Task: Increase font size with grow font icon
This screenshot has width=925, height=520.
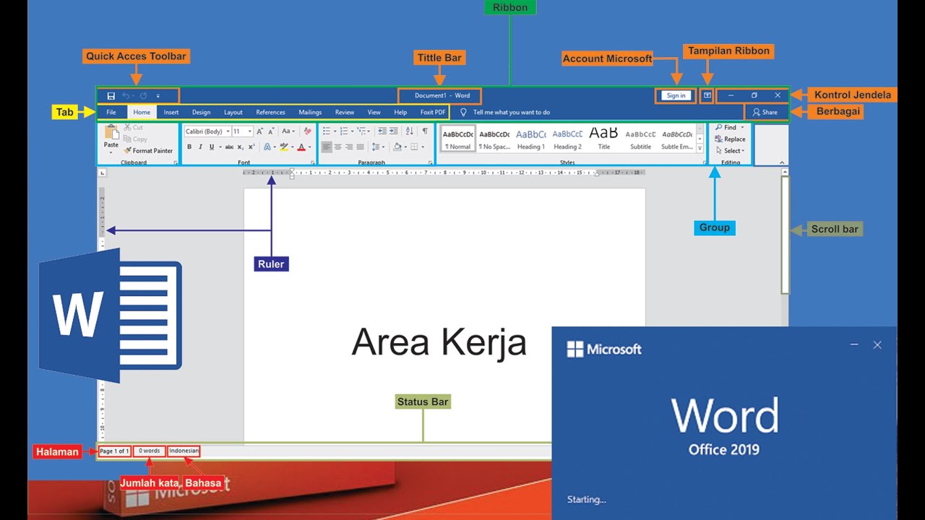Action: pos(260,131)
